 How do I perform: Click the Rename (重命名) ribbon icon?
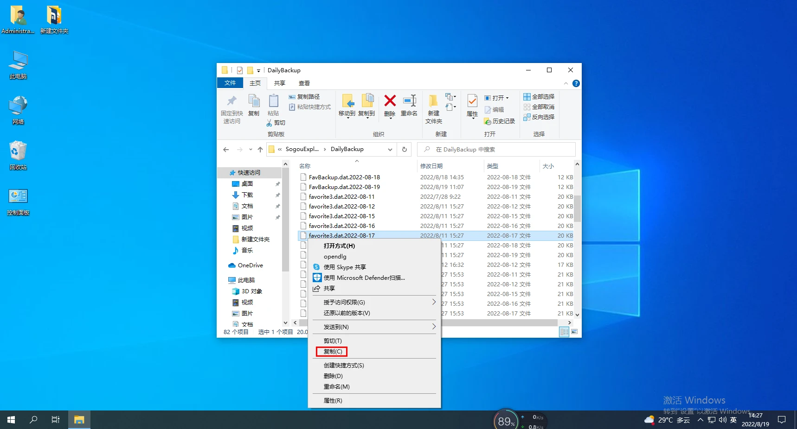pyautogui.click(x=409, y=101)
